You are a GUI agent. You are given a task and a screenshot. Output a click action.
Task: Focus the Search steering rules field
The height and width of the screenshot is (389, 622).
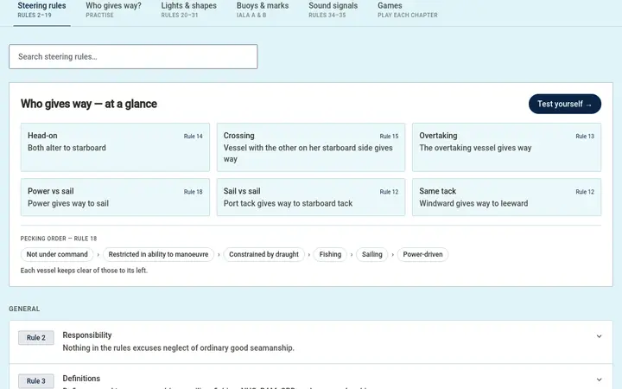point(133,57)
